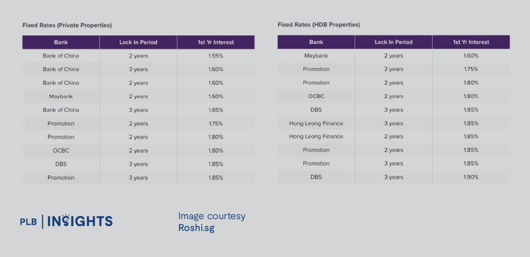Screen dimensions: 530x257
Task: Click Maybank in the HDB Properties table
Action: tap(316, 56)
